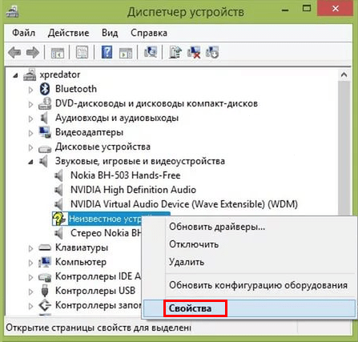Click the Контроллеры USB plug icon

coord(45,291)
